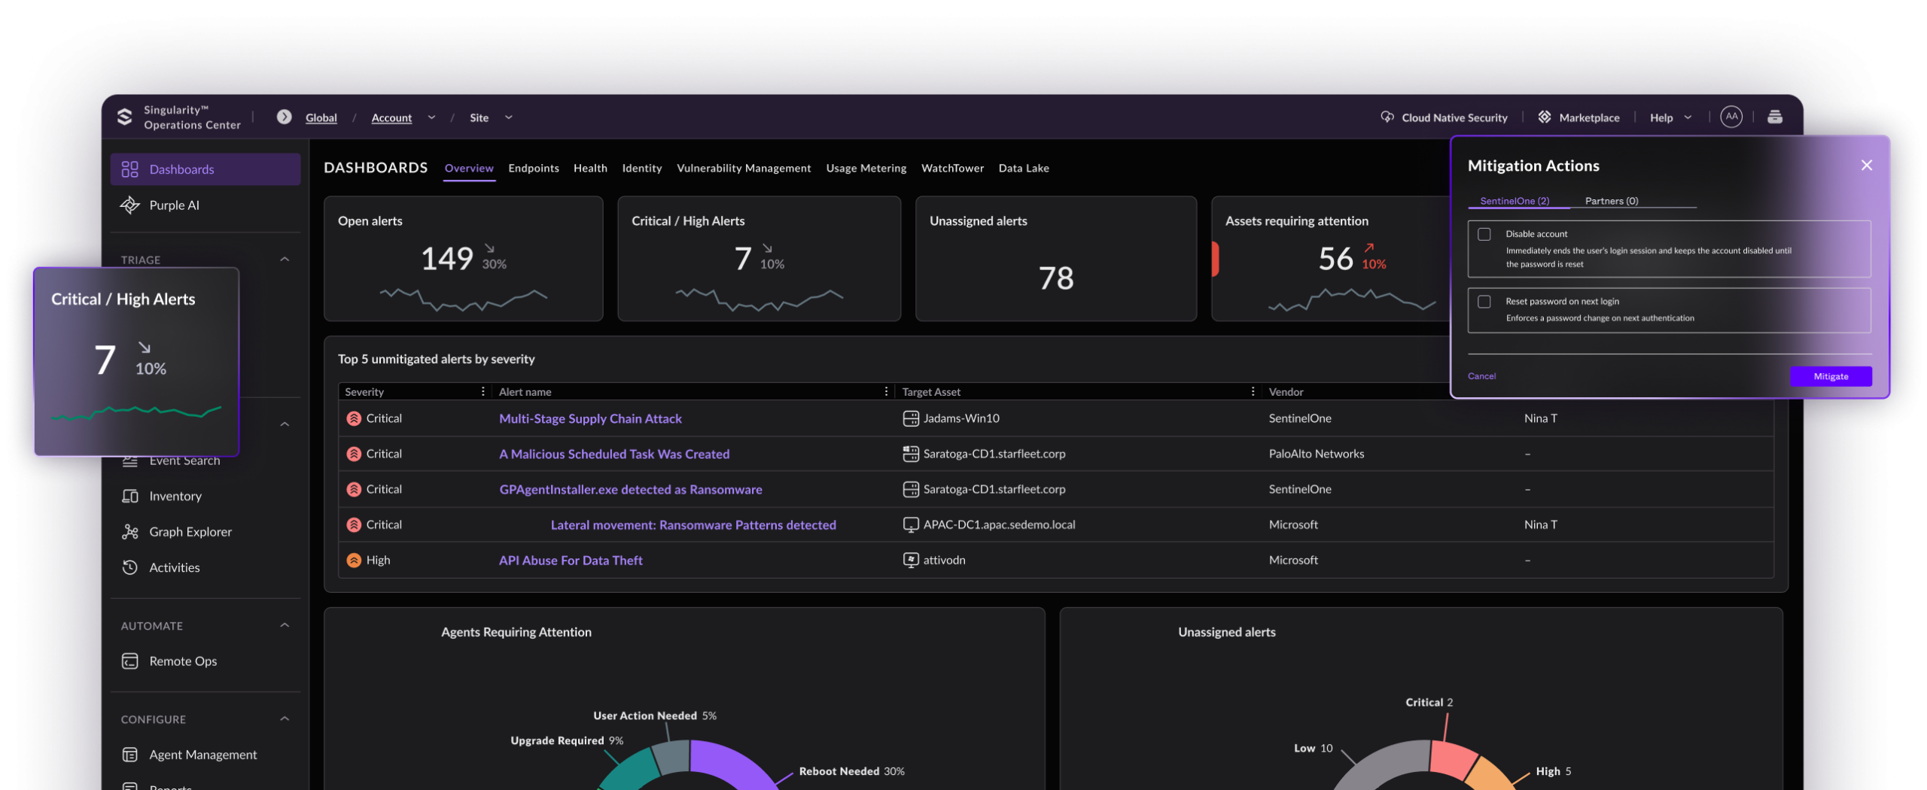Click the Mitigate button

click(x=1830, y=376)
